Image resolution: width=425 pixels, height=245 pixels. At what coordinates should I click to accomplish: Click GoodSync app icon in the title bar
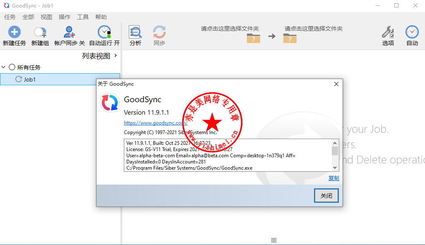[x=7, y=5]
